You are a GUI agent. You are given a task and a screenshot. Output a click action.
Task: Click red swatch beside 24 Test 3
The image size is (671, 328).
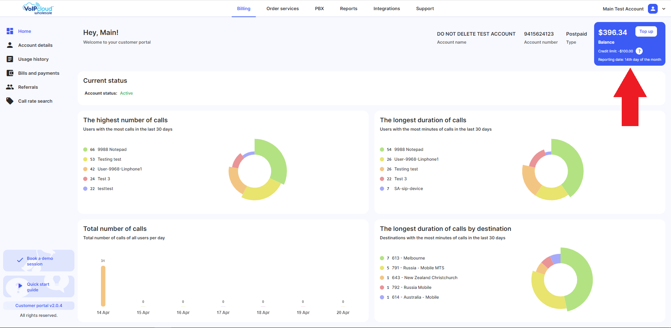85,179
